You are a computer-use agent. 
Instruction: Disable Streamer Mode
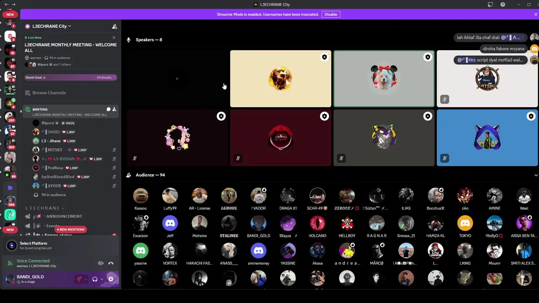pyautogui.click(x=331, y=14)
